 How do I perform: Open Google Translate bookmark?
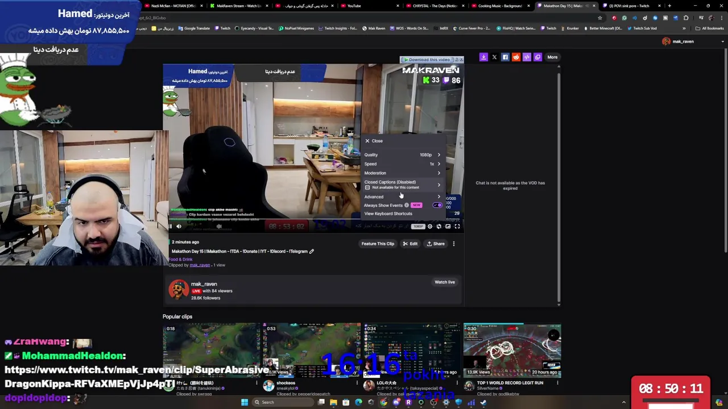coord(193,28)
